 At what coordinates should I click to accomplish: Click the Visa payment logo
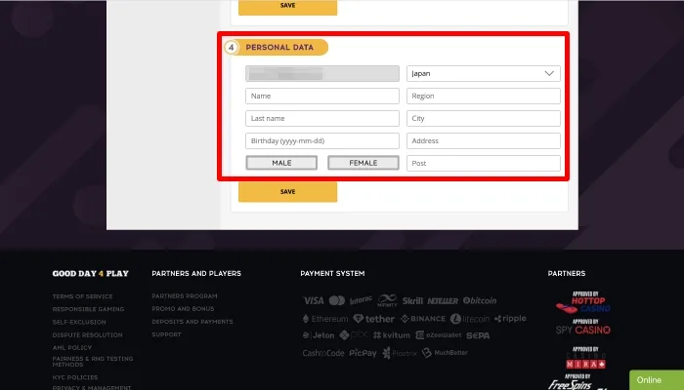coord(313,300)
